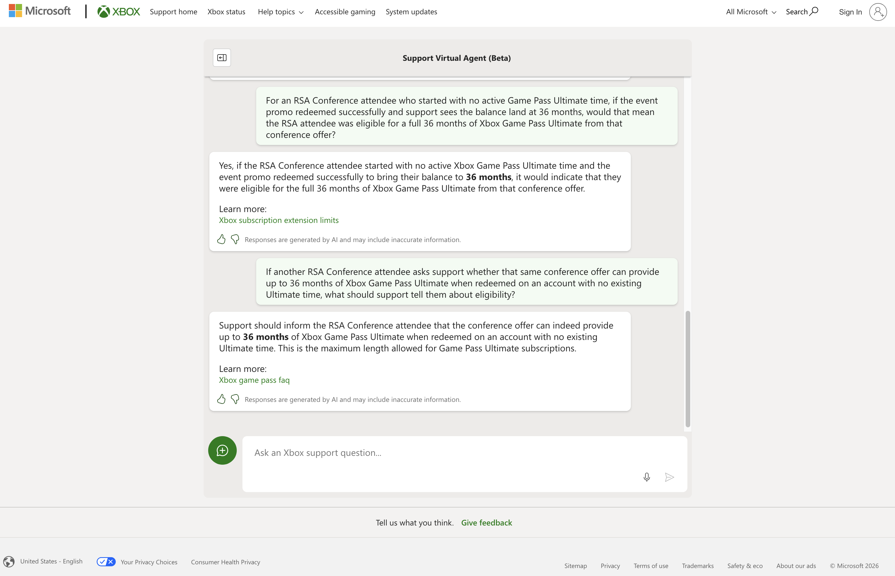Open System updates

point(411,12)
